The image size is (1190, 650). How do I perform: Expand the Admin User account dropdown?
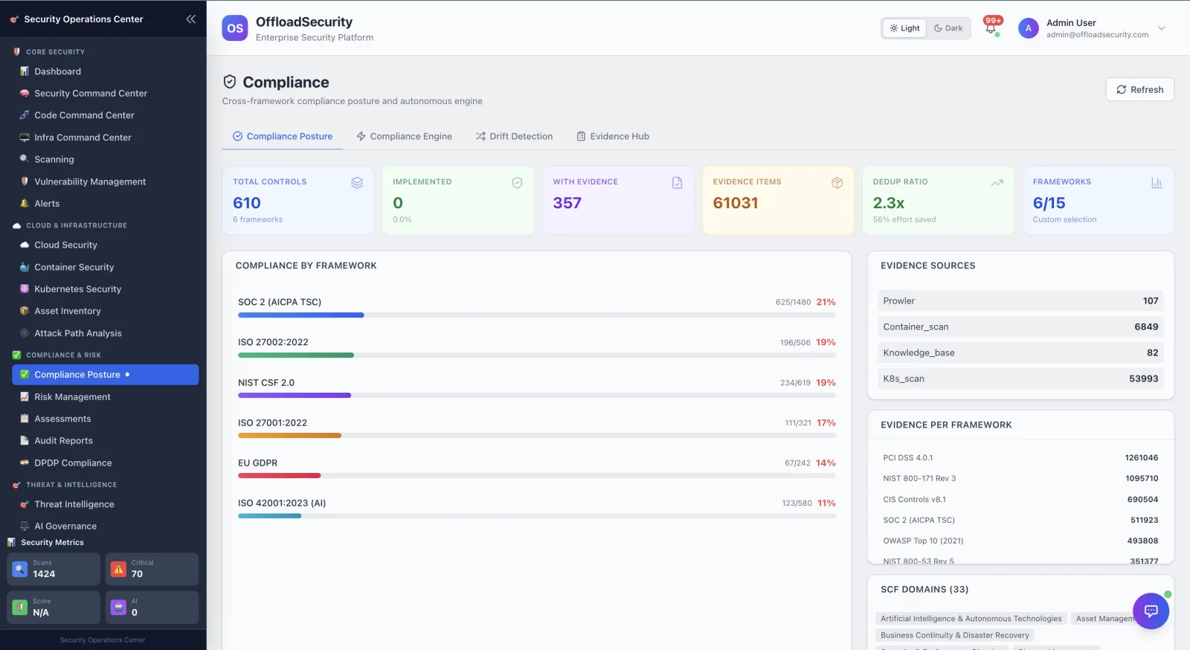coord(1161,28)
